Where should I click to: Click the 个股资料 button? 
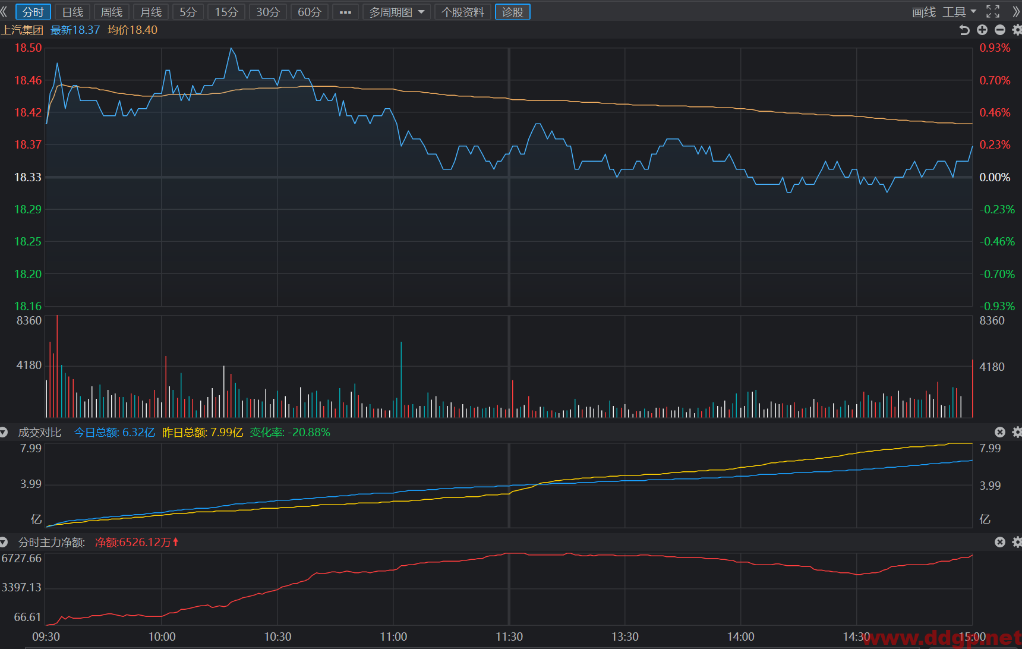463,12
